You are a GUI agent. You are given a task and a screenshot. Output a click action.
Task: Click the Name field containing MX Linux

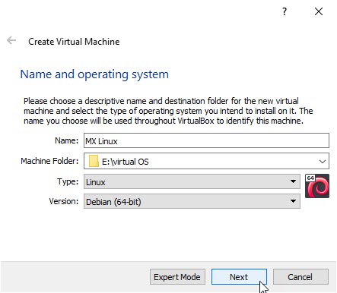click(x=206, y=140)
